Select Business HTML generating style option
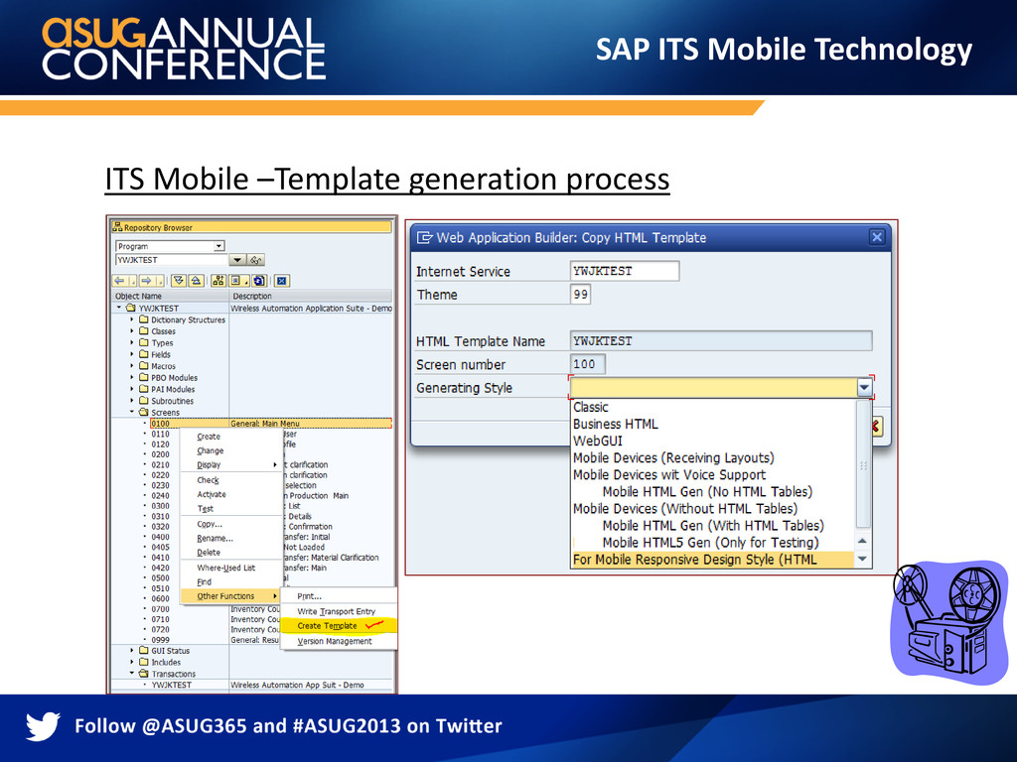The width and height of the screenshot is (1017, 762). tap(712, 424)
